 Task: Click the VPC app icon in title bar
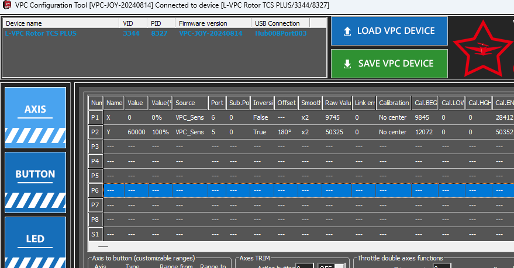(6, 5)
